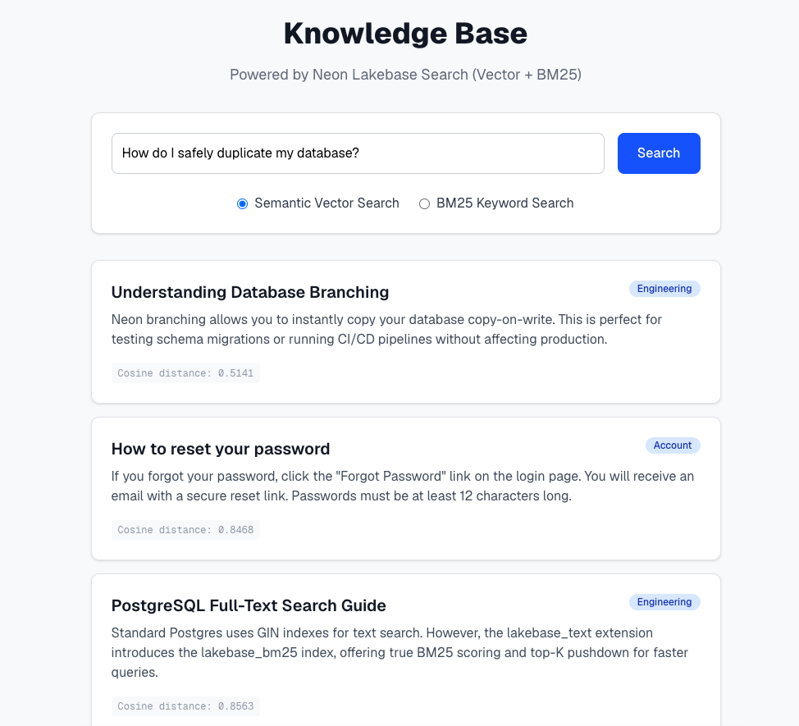The height and width of the screenshot is (726, 799).
Task: Open the How to reset your password title
Action: pyautogui.click(x=221, y=449)
